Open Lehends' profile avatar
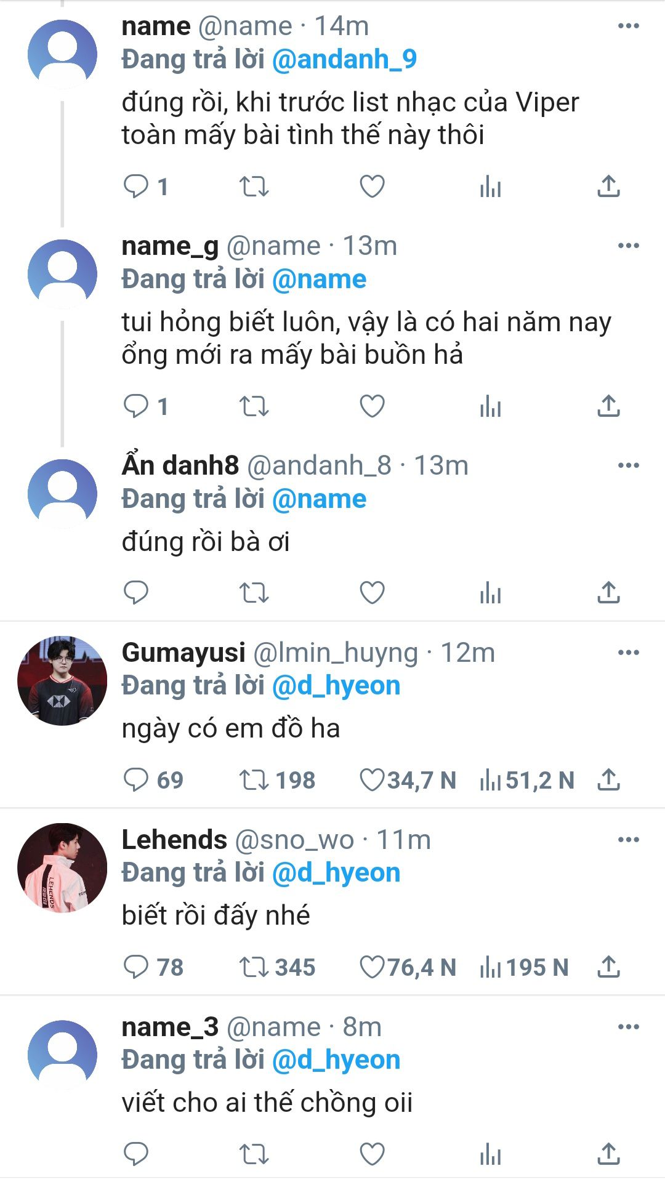Viewport: 665px width, 1182px height. click(62, 868)
